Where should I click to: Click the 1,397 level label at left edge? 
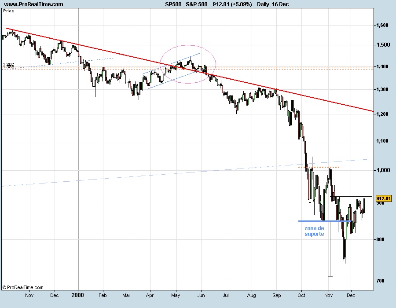pyautogui.click(x=9, y=65)
